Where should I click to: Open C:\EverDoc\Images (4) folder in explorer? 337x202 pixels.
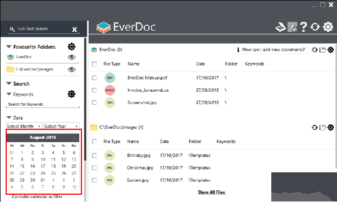tap(322, 128)
